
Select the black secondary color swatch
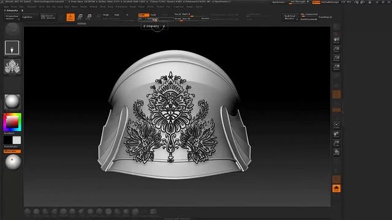(7, 140)
